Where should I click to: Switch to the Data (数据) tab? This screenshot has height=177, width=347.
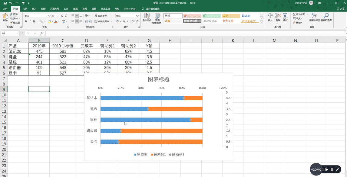click(75, 9)
